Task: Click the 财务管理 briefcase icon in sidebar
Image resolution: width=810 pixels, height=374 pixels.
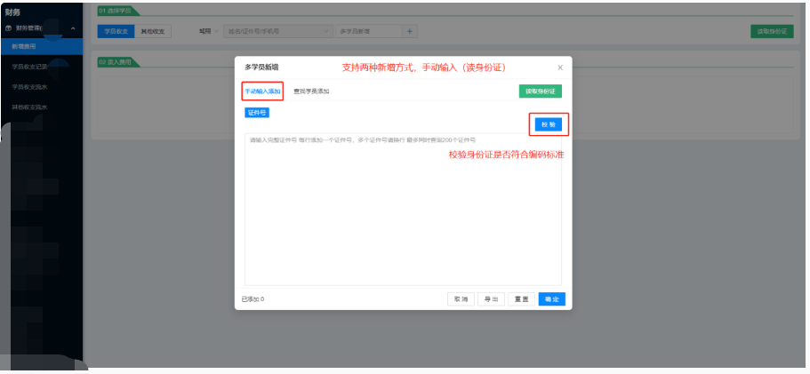Action: pos(8,28)
